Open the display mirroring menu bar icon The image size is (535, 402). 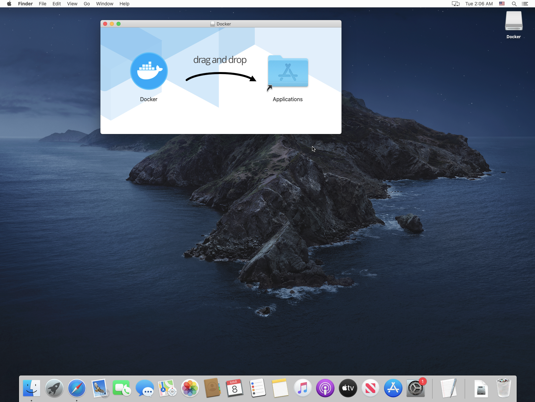point(456,4)
